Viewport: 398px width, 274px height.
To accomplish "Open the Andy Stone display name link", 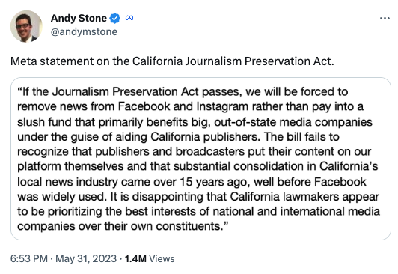I will [79, 18].
